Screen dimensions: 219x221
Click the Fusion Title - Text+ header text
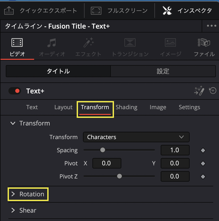click(79, 26)
